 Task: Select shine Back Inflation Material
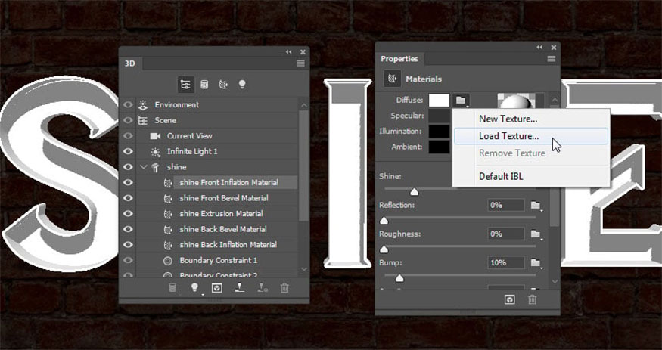228,245
